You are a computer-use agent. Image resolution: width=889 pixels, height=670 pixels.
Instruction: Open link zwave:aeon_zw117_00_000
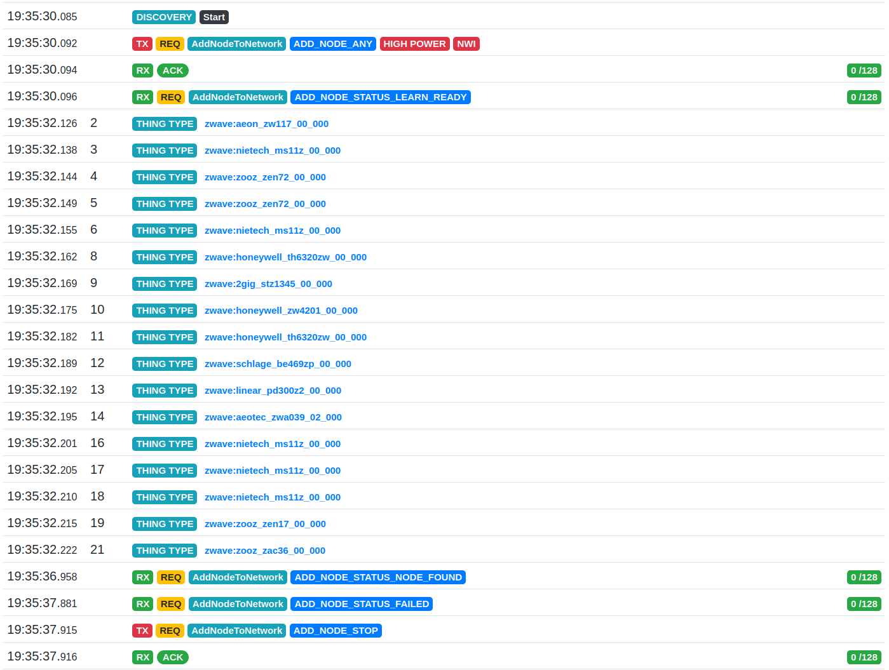point(266,124)
